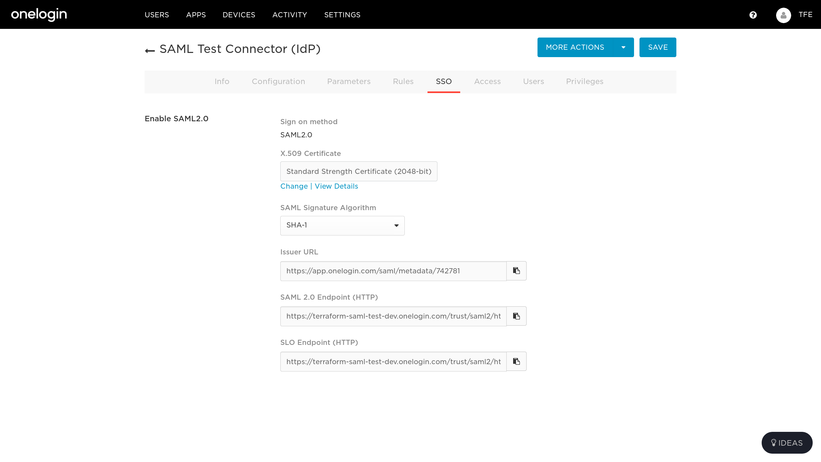Copy the Issuer URL to clipboard
The image size is (821, 462).
coord(516,271)
